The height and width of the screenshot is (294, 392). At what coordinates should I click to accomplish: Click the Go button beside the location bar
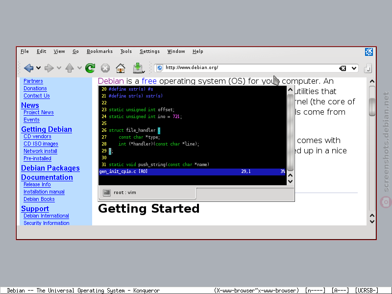tap(368, 68)
